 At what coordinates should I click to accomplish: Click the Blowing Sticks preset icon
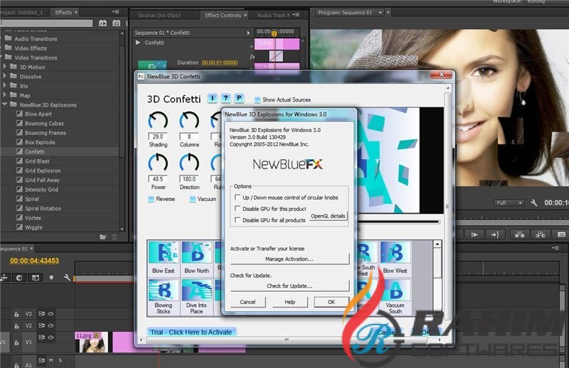[163, 291]
